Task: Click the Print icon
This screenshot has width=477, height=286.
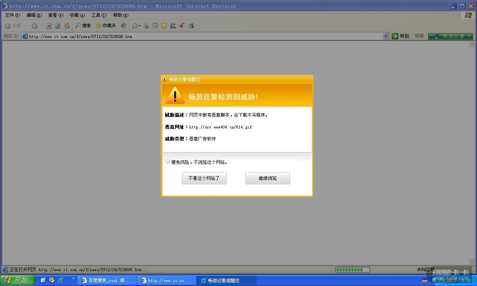Action: tap(146, 26)
